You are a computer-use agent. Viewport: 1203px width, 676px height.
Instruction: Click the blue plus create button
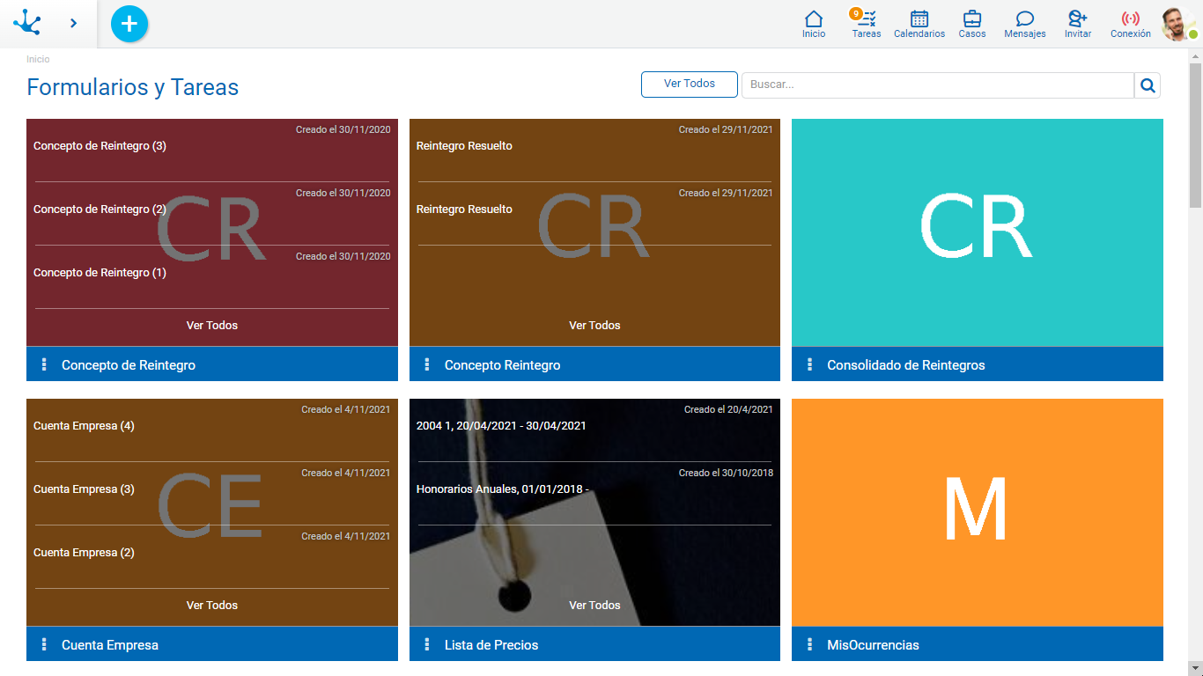[129, 24]
